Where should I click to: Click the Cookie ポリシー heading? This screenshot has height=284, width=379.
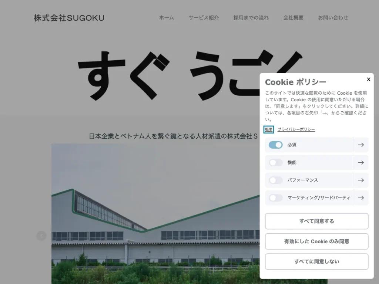[x=296, y=82]
